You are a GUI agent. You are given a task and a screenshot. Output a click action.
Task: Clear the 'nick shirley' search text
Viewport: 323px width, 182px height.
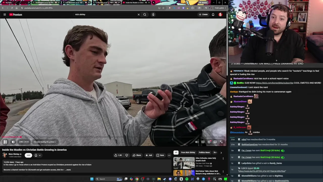click(x=139, y=14)
